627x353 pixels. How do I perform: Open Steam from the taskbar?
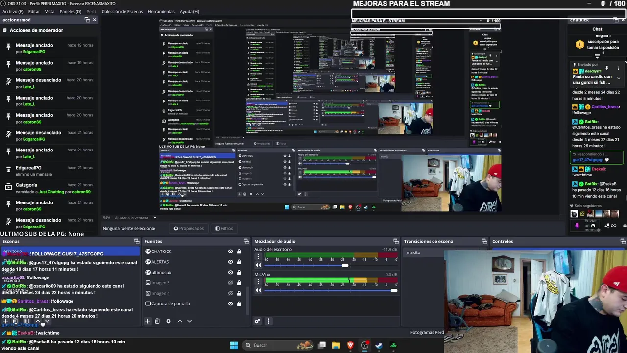coord(379,345)
